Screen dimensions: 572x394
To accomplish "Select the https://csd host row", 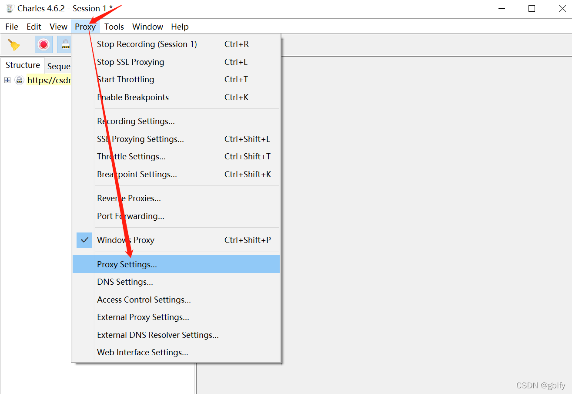I will pos(49,80).
